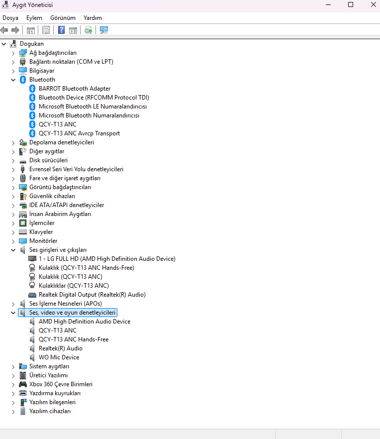This screenshot has width=380, height=439.
Task: Collapse Ses, video ve oyun denetleyicileri
Action: click(13, 313)
